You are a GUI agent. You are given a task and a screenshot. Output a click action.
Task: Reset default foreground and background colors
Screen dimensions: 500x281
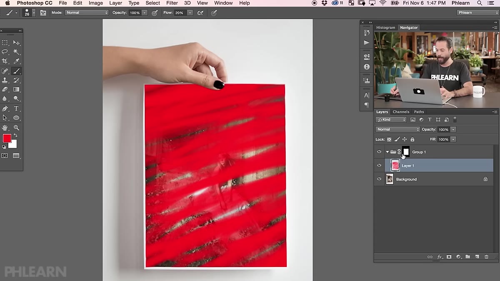pyautogui.click(x=4, y=147)
